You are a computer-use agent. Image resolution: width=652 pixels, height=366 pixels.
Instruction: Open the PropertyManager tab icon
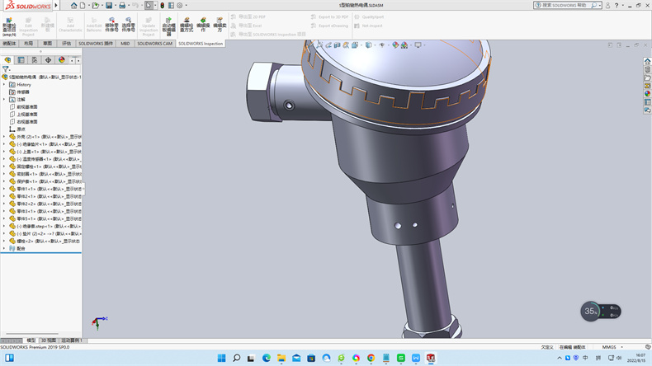pos(21,60)
